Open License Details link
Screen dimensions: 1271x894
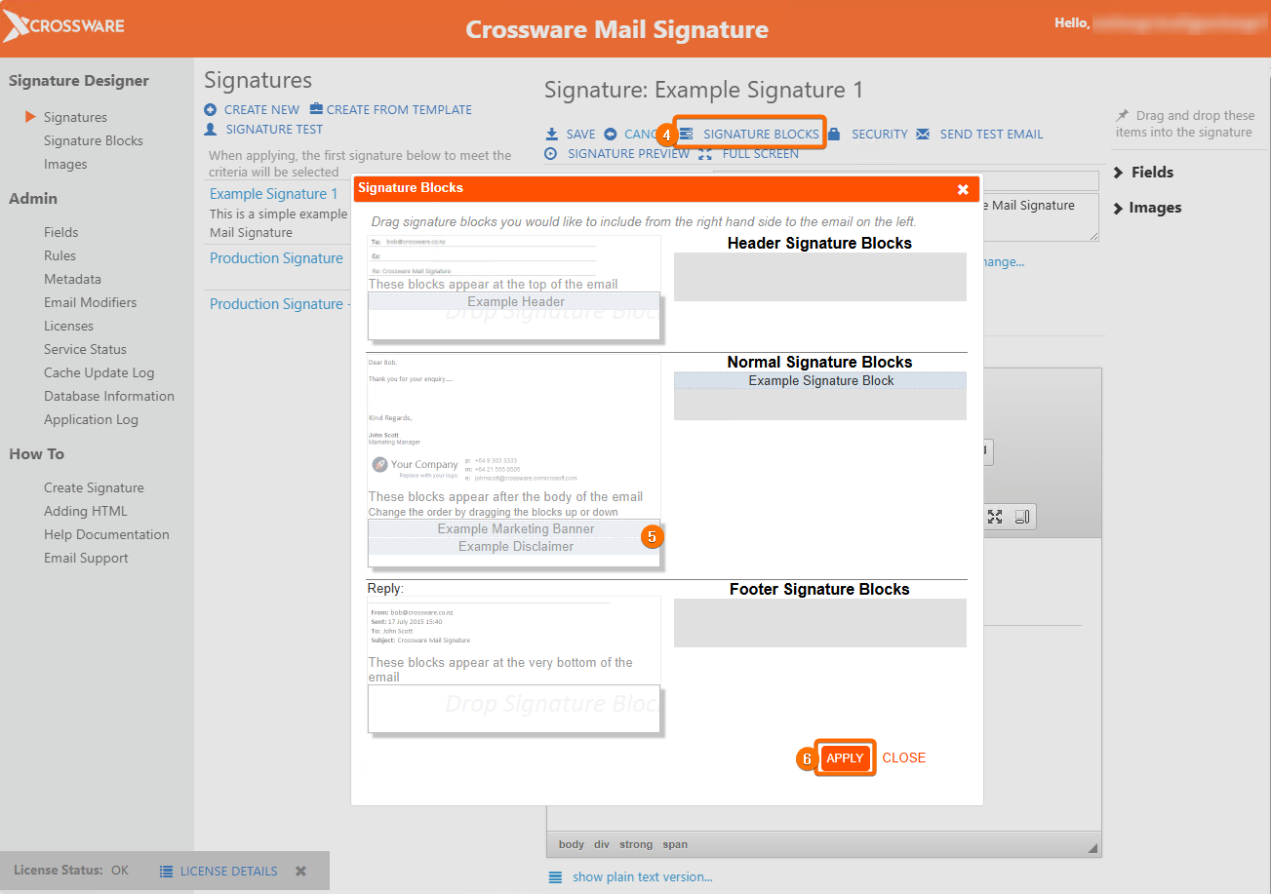click(x=228, y=872)
